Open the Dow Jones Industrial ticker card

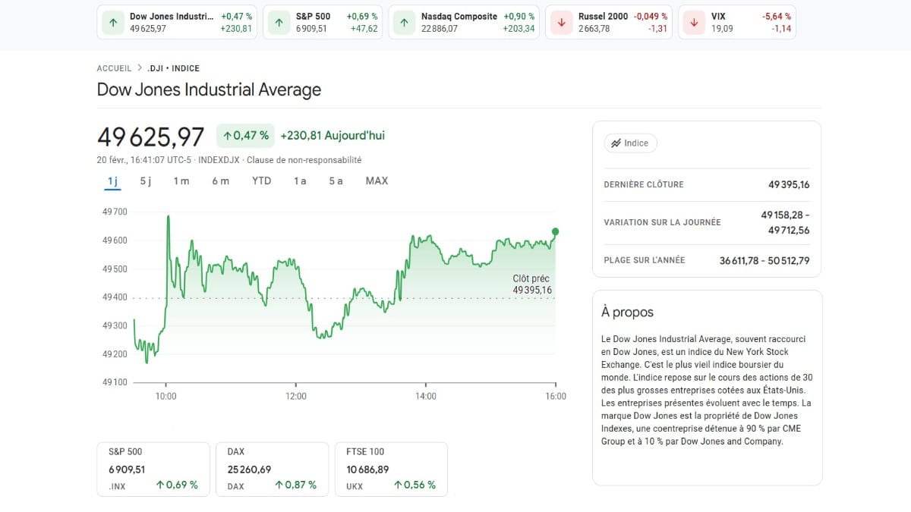[x=178, y=23]
